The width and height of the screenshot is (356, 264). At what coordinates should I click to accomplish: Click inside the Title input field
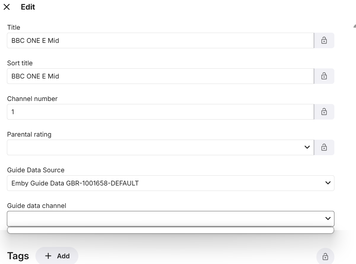pos(159,40)
